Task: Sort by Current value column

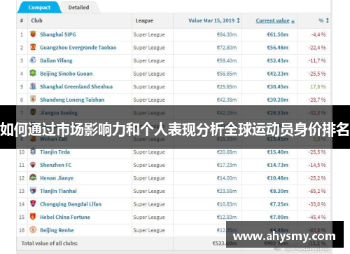Action: (x=275, y=20)
